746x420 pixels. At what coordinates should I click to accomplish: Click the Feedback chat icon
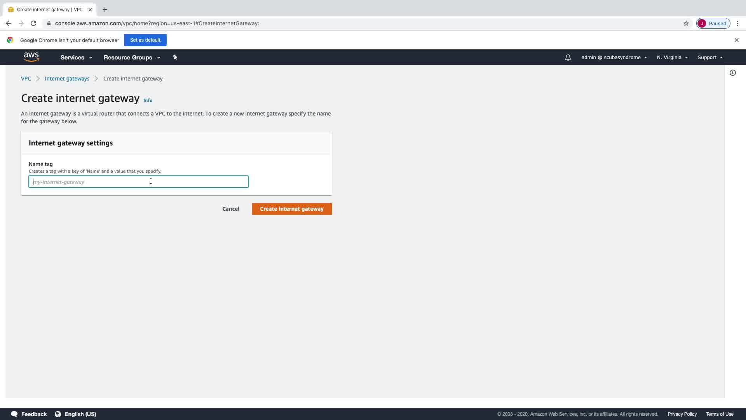[14, 414]
